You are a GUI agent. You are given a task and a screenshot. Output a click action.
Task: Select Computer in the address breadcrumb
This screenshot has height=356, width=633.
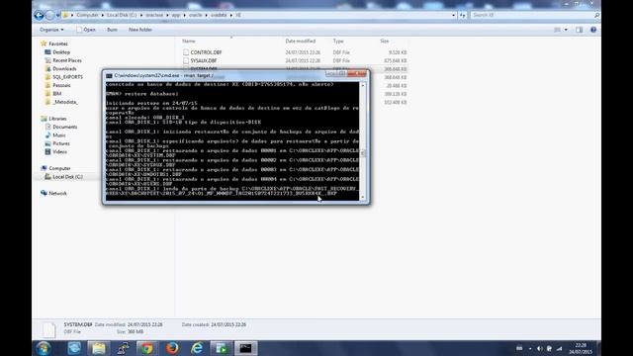[x=87, y=15]
